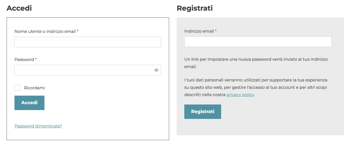
Task: Click the Indirizzo email label
Action: (199, 31)
